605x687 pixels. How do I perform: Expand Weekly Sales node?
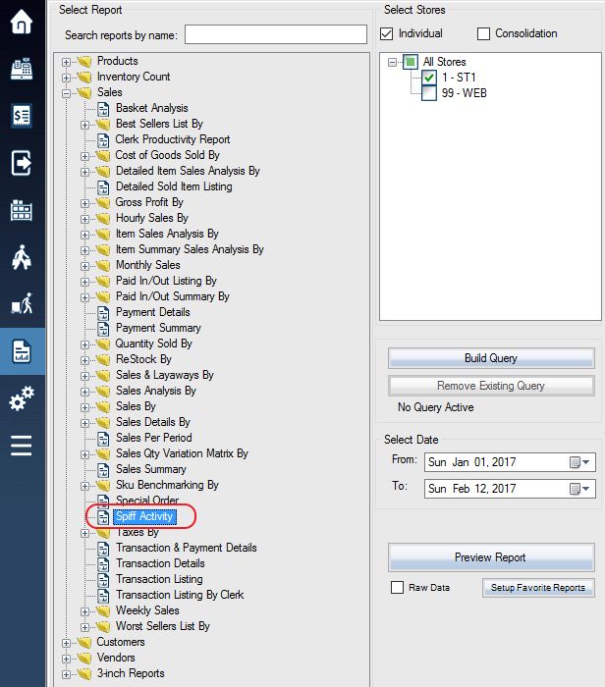coord(85,611)
